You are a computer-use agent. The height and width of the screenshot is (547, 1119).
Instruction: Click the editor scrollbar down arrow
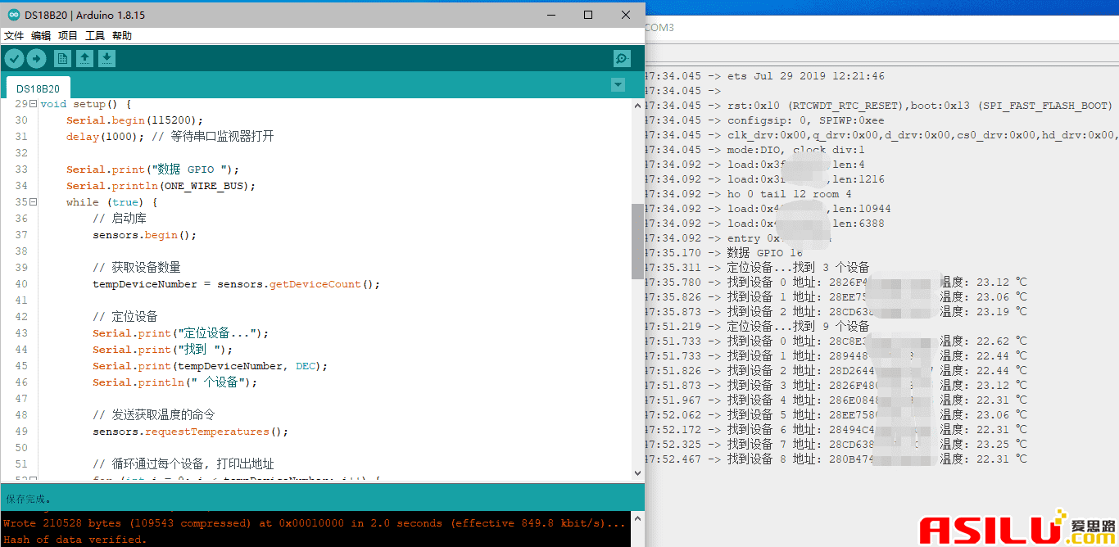coord(637,472)
